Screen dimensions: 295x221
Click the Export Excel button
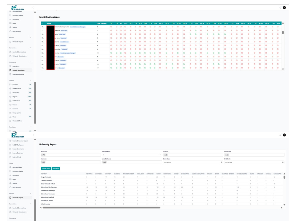(56, 168)
